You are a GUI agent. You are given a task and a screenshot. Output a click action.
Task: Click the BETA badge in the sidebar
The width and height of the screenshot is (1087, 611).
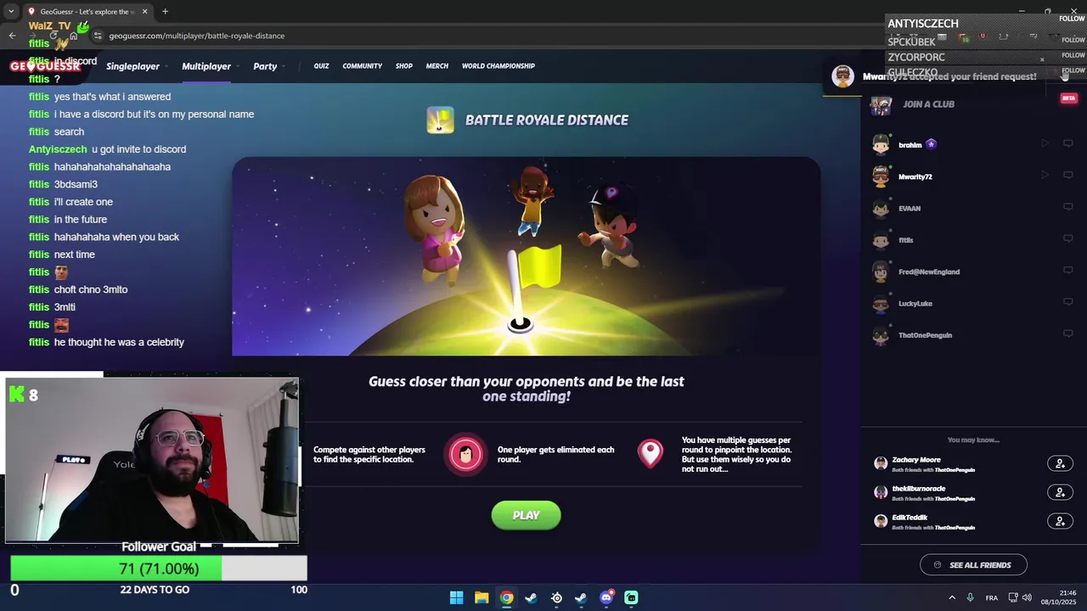(x=1068, y=98)
